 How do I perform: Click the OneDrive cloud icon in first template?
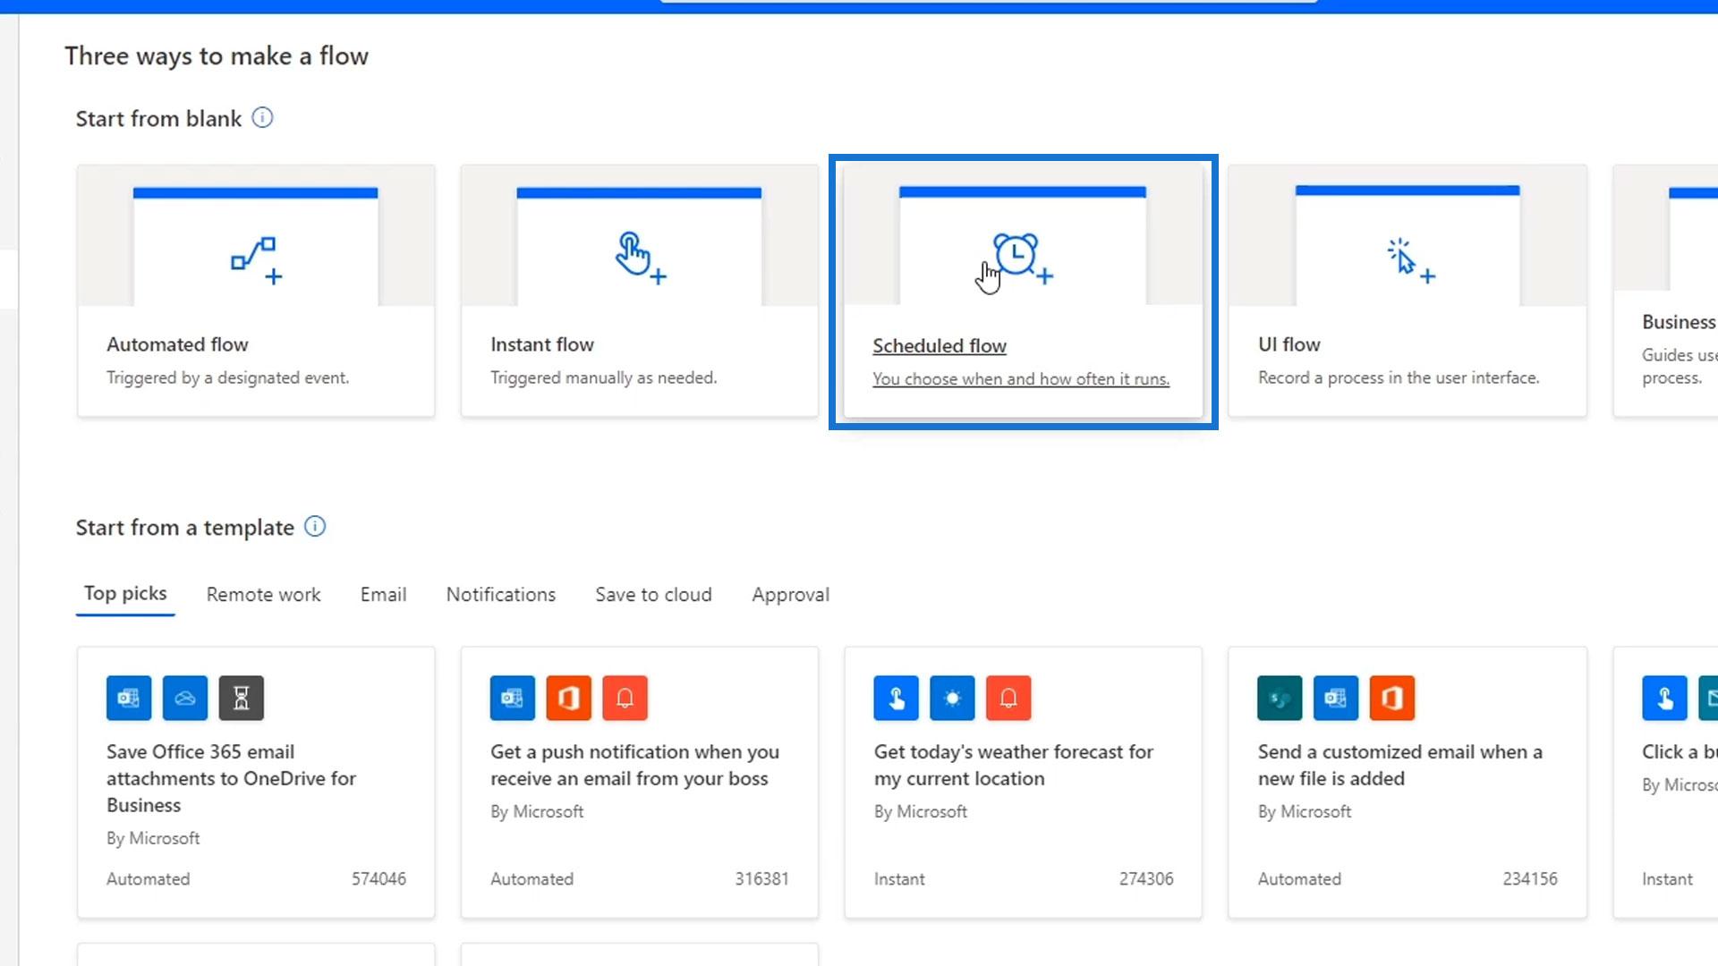185,698
